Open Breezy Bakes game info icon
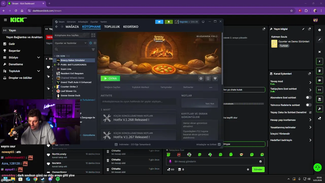The height and width of the screenshot is (183, 325). 208,79
